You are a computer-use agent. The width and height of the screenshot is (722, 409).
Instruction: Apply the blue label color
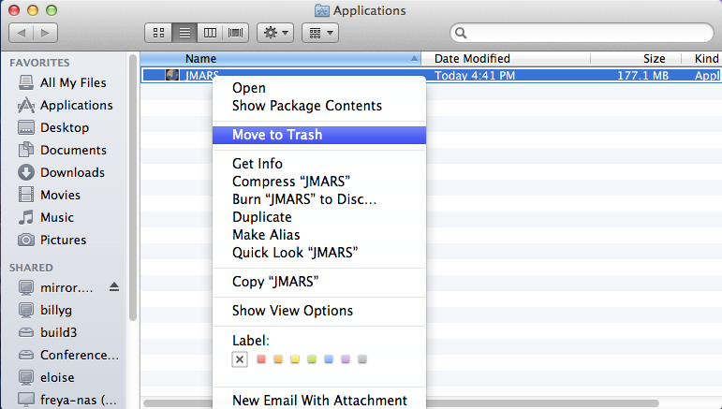329,358
